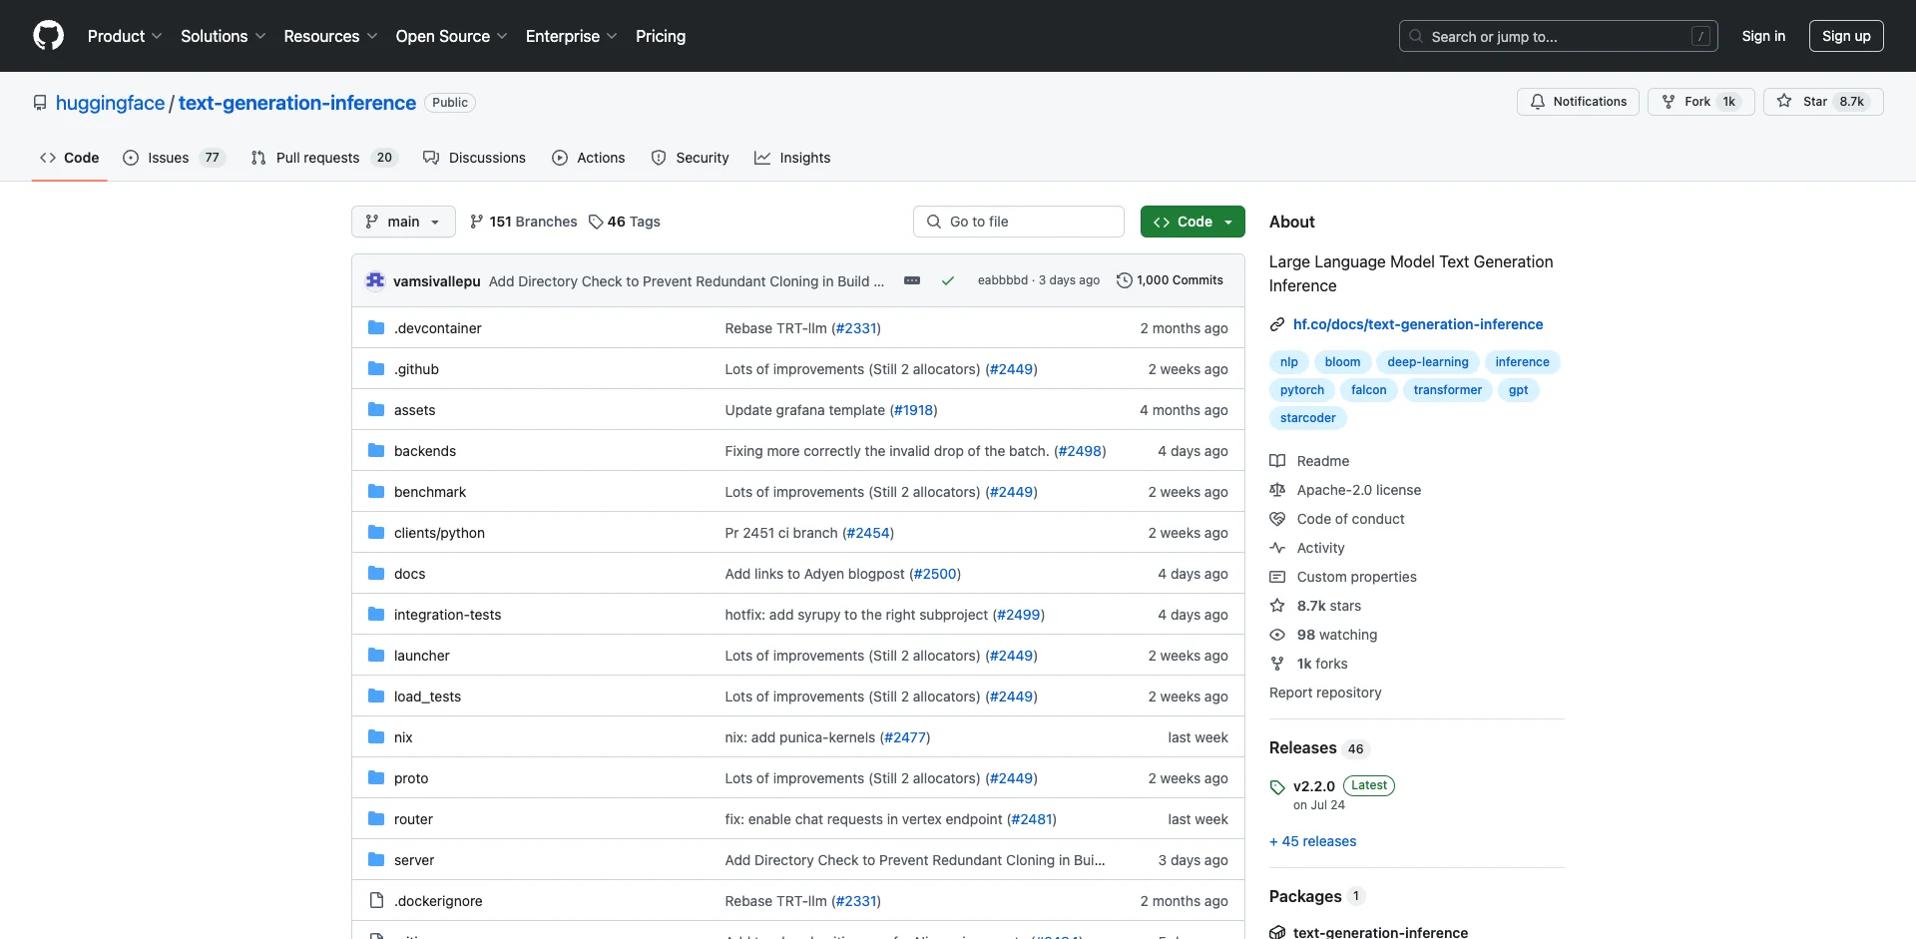This screenshot has height=939, width=1916.
Task: Open the clients/python folder
Action: click(x=439, y=533)
